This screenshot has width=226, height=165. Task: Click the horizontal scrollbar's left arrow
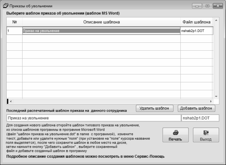[x=10, y=101]
